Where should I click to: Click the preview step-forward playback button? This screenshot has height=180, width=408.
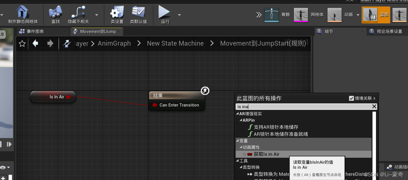9,144
